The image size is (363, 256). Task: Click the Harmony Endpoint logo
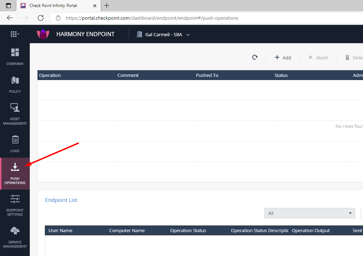[x=43, y=34]
